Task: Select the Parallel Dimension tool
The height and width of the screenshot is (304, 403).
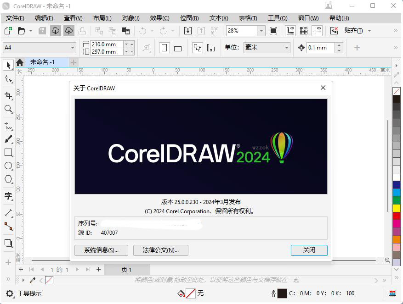Action: tap(8, 213)
